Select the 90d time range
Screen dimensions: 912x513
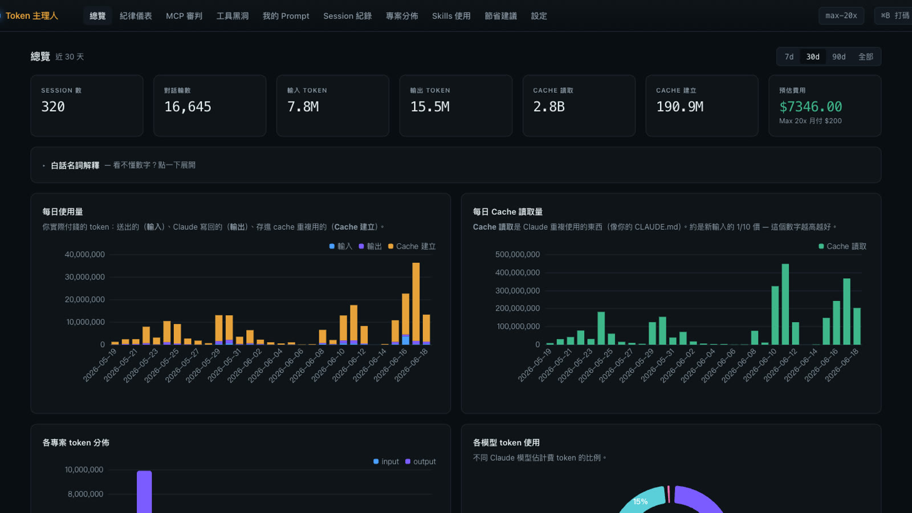point(838,56)
